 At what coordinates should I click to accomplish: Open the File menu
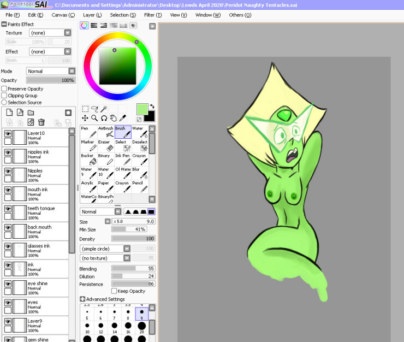[x=13, y=15]
